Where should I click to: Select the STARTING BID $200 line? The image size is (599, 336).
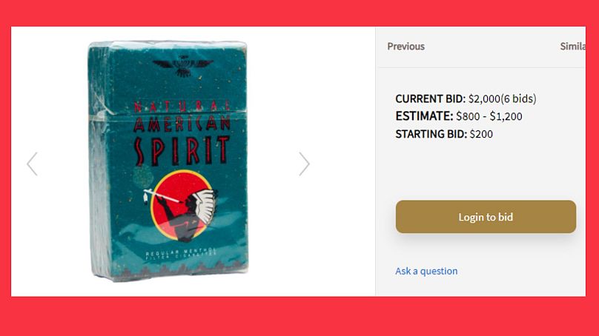click(x=444, y=134)
